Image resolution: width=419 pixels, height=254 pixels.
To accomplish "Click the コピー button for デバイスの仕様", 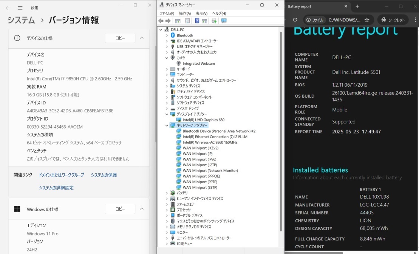I will coord(120,38).
